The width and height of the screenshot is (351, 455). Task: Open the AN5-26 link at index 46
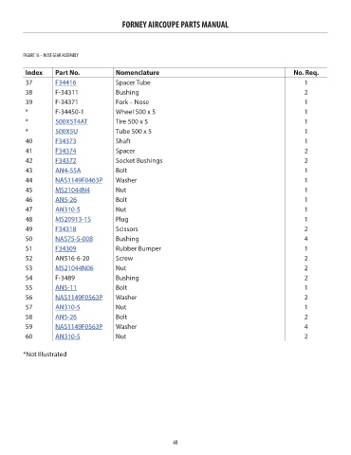click(66, 200)
